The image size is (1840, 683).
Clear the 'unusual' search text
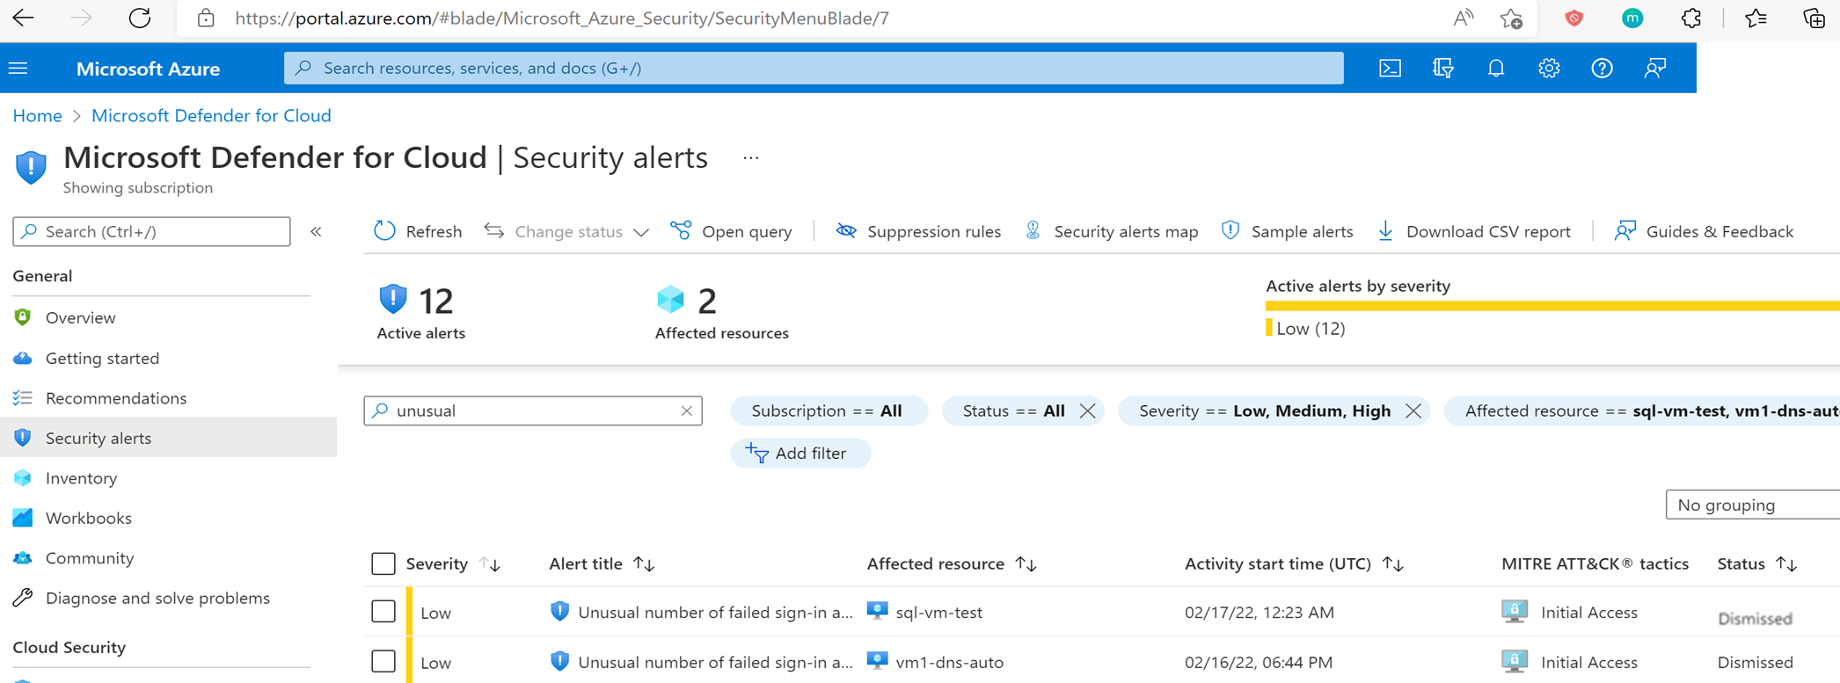pos(687,411)
